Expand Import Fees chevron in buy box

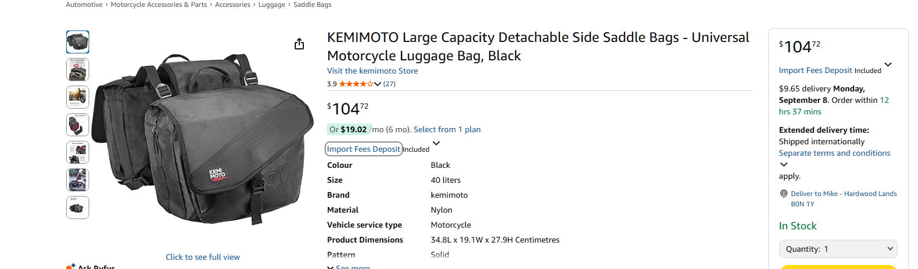(x=888, y=64)
